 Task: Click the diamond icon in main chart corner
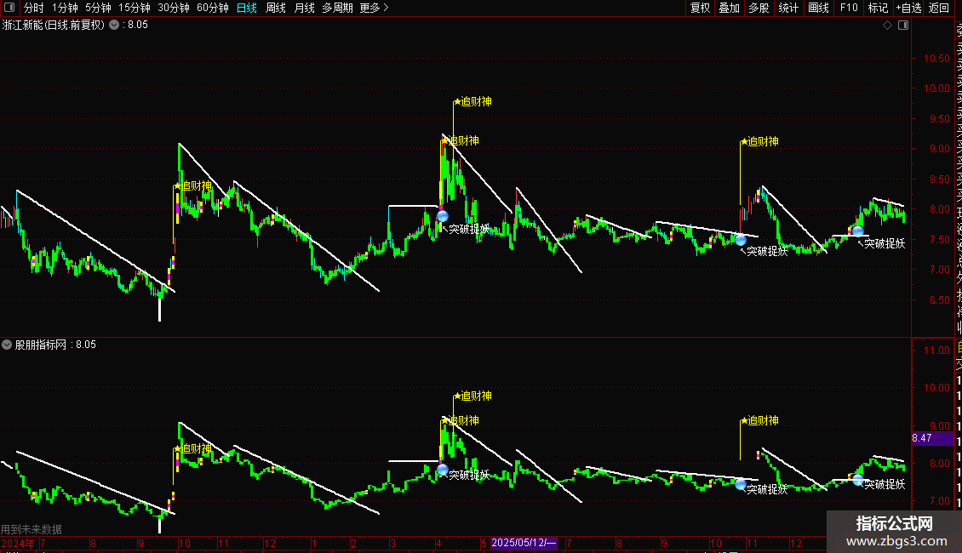887,26
